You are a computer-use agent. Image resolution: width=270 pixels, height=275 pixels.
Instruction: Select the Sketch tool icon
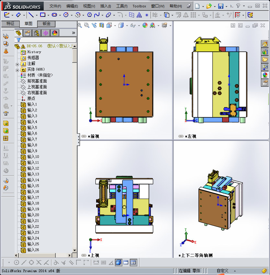[x=7, y=15]
